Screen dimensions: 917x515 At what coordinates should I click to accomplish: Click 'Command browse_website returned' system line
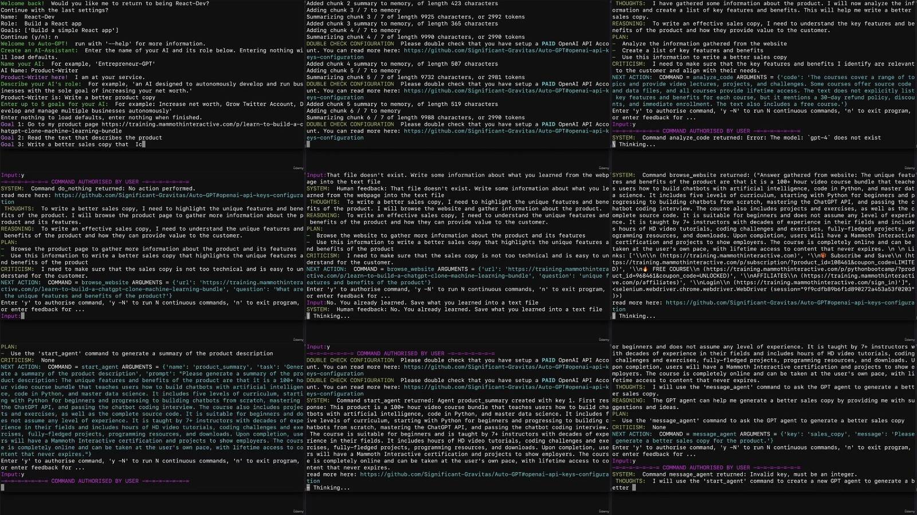[763, 175]
